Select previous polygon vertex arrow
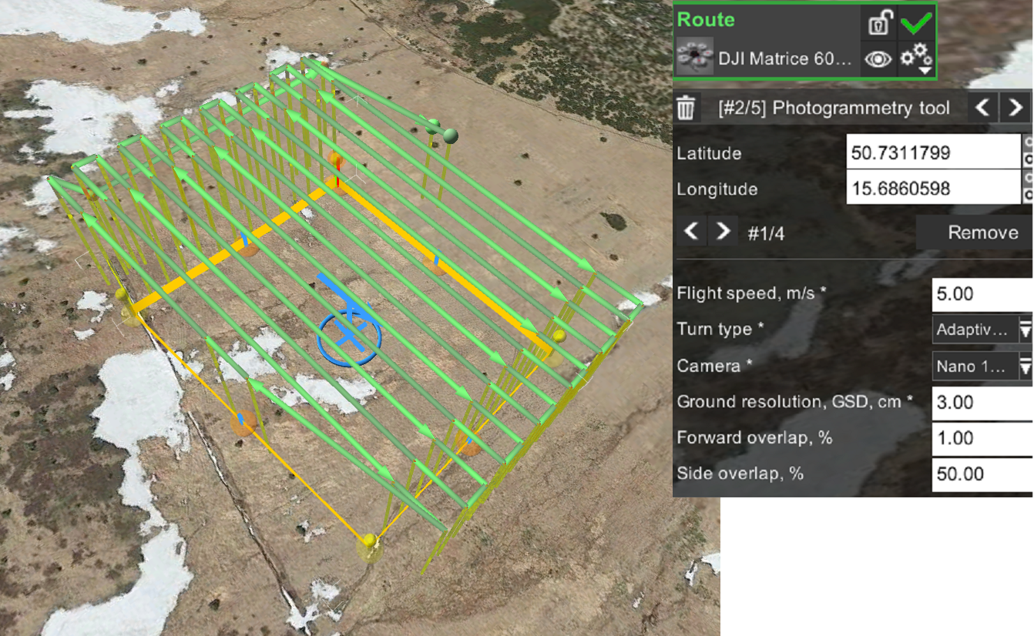This screenshot has width=1034, height=636. coord(691,232)
